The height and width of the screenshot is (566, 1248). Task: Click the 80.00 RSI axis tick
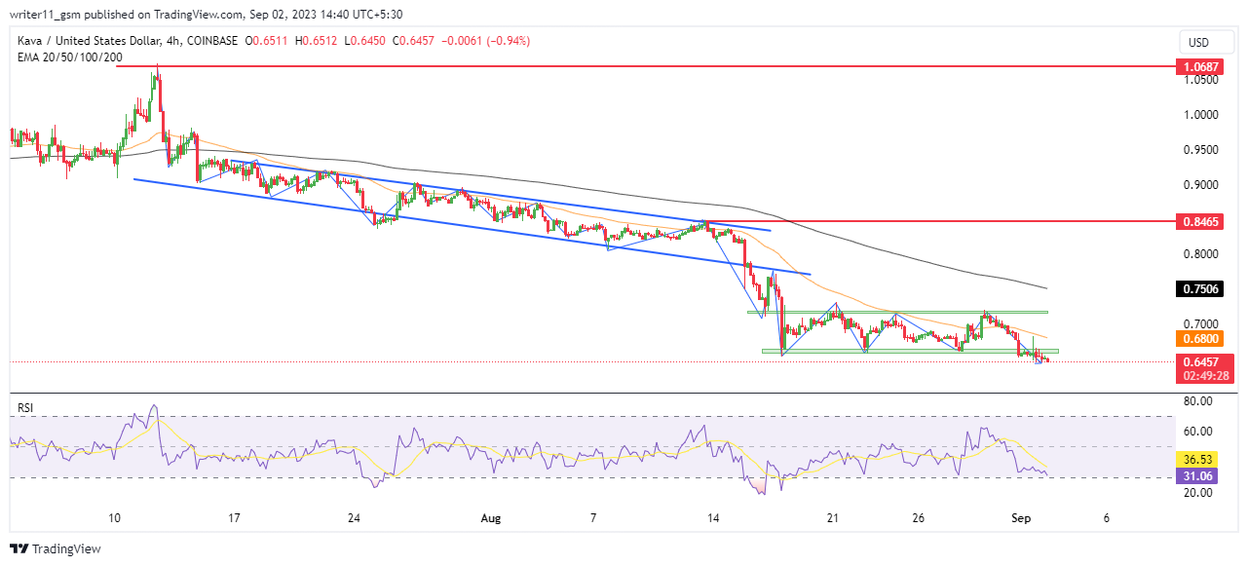pos(1198,401)
